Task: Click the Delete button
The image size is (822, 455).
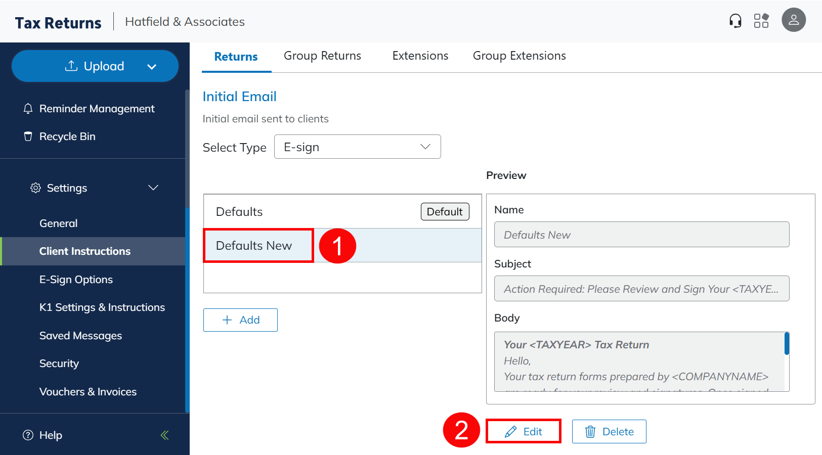Action: click(x=609, y=432)
